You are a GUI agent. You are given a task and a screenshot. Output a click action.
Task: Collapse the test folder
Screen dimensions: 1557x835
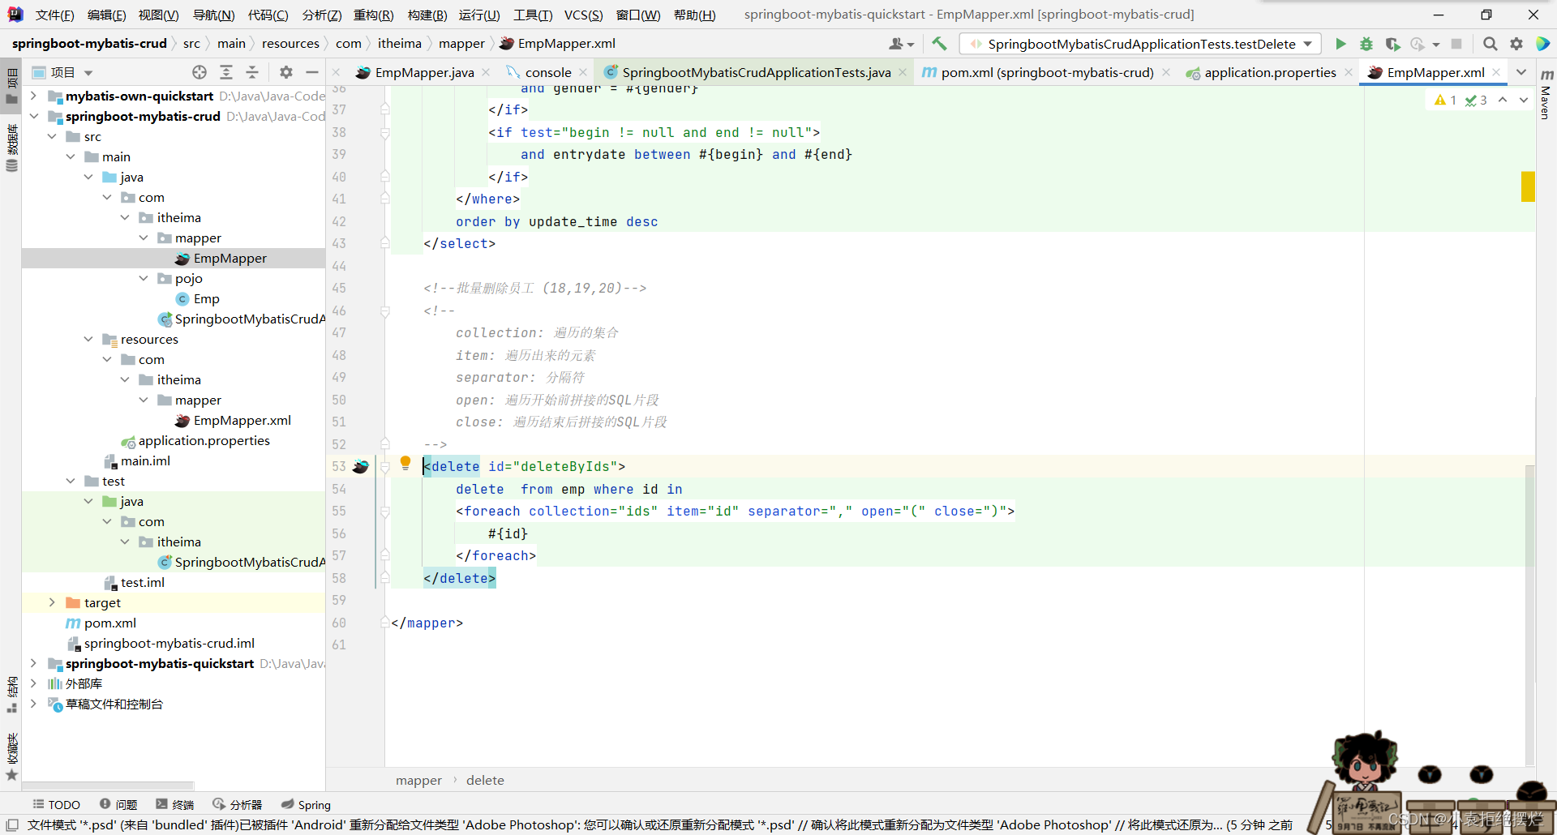coord(71,481)
